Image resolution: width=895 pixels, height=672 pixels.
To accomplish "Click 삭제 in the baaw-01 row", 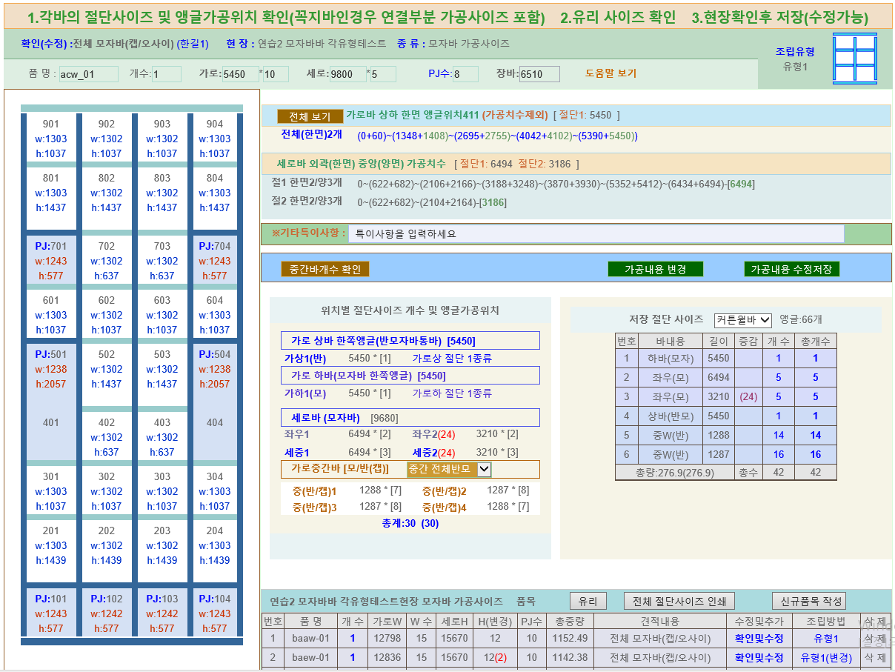I will pos(875,638).
